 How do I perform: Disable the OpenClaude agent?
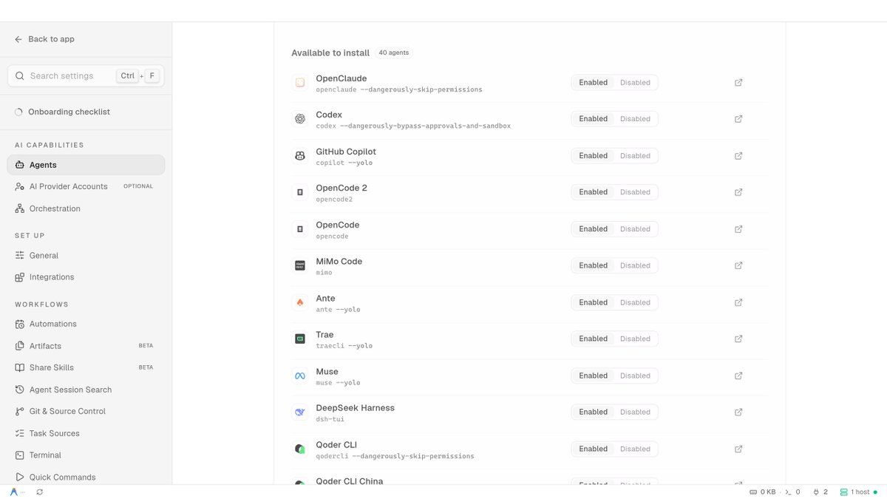[635, 83]
